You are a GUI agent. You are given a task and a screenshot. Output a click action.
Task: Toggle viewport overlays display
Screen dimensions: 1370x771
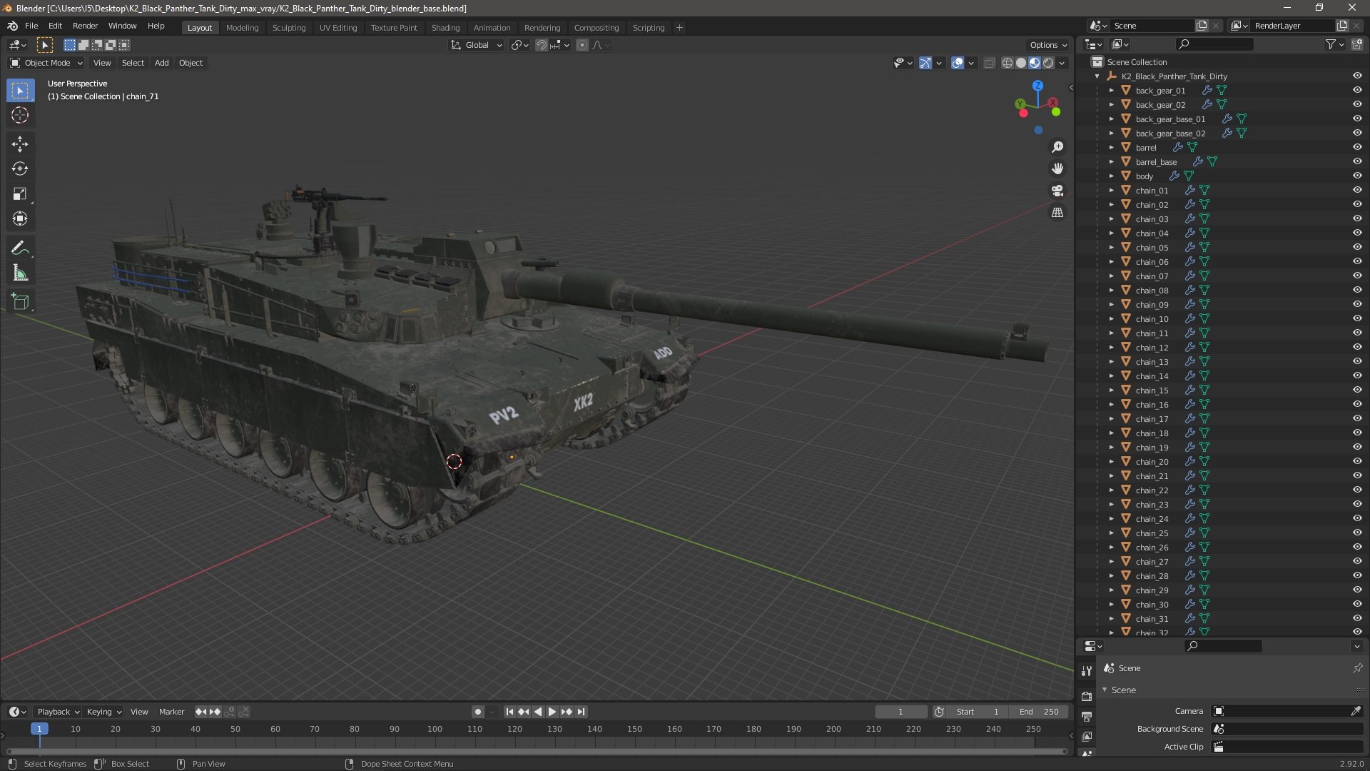pos(958,63)
